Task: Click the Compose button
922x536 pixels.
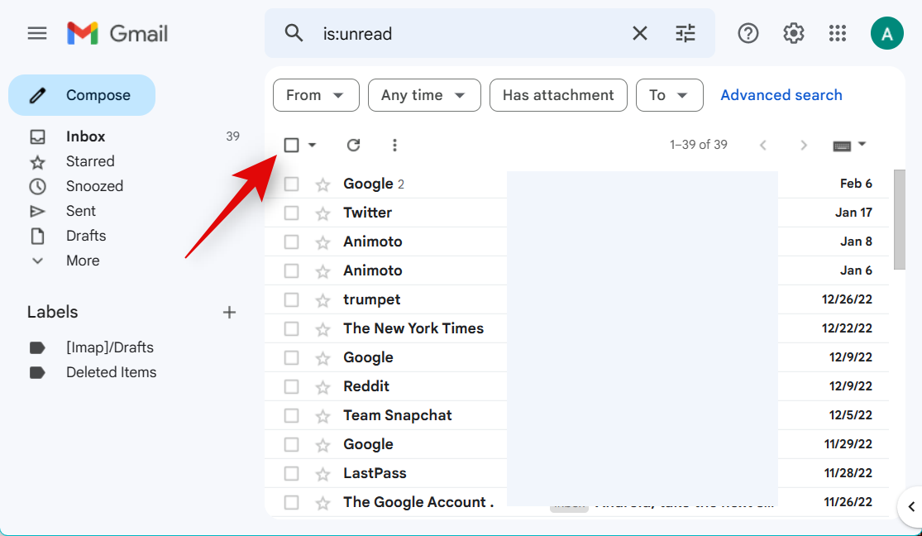Action: [x=82, y=95]
